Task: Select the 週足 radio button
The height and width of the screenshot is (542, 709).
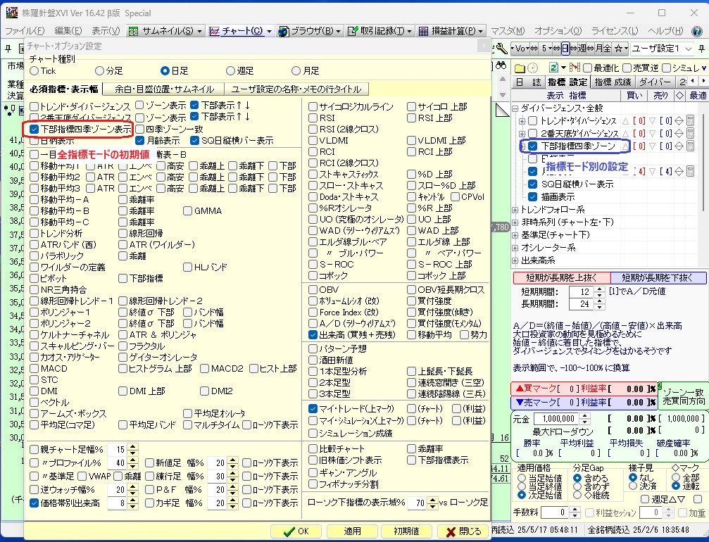Action: click(x=231, y=71)
